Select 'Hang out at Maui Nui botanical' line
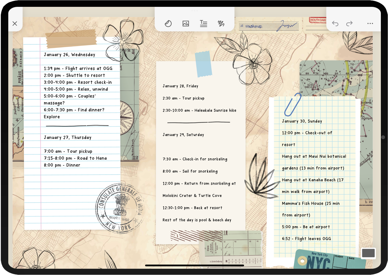 point(314,156)
